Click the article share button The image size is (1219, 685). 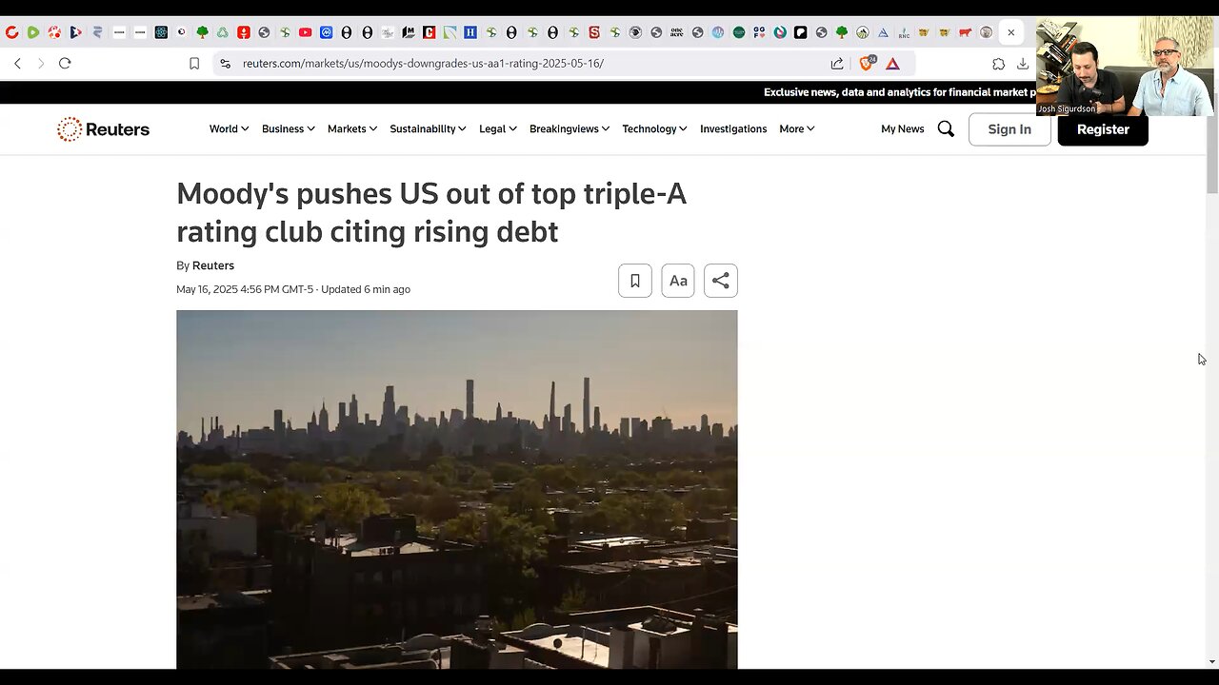coord(721,281)
